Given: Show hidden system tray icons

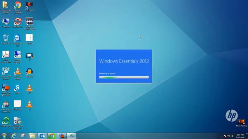Looking at the screenshot, I should pyautogui.click(x=221, y=136).
